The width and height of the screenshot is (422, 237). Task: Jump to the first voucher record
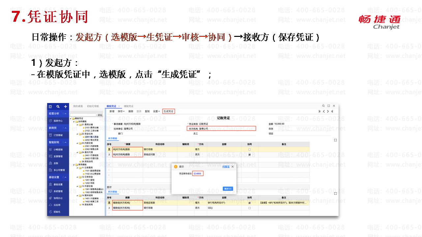point(320,111)
